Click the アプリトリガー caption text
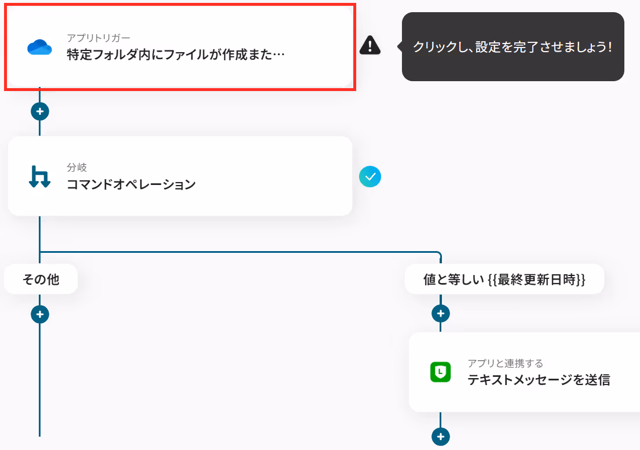 pos(98,38)
